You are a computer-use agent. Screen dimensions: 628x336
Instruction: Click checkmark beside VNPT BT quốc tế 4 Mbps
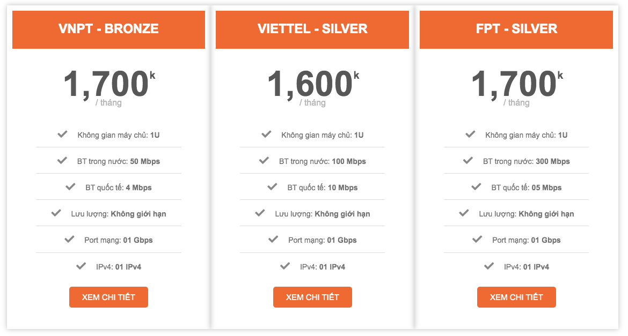(x=70, y=186)
